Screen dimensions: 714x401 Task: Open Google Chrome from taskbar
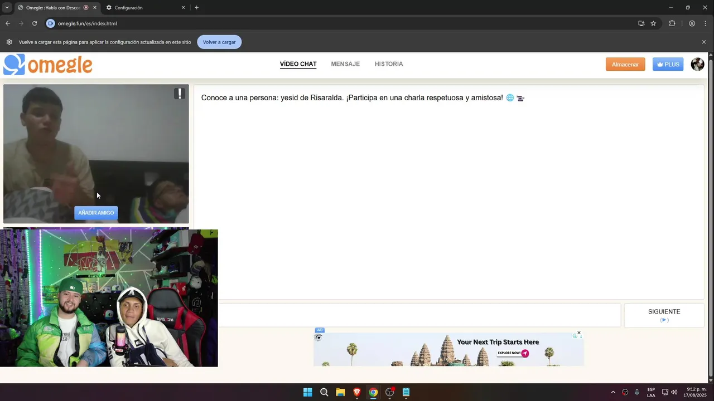[373, 392]
